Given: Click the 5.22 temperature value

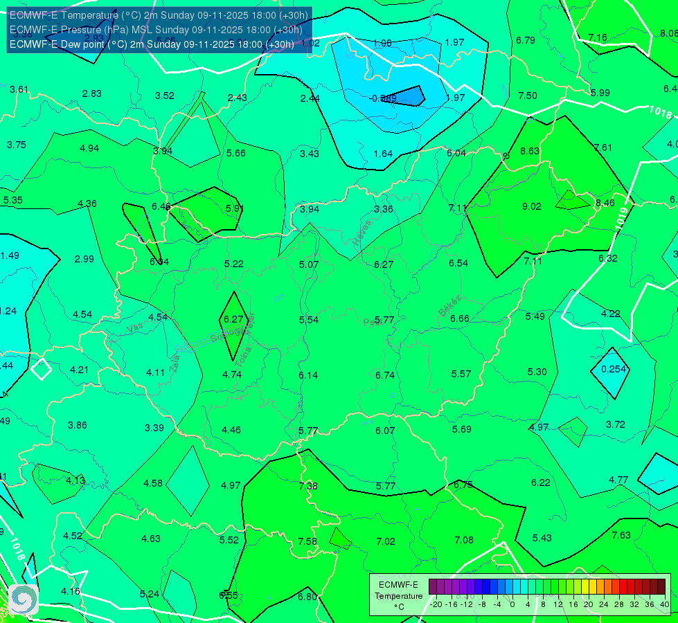Looking at the screenshot, I should (234, 264).
